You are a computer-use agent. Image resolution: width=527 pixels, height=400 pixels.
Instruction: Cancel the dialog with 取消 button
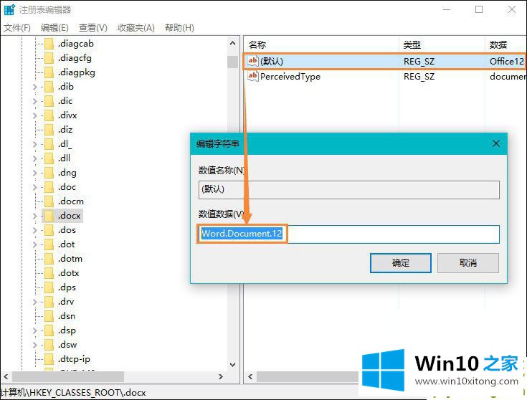[467, 263]
